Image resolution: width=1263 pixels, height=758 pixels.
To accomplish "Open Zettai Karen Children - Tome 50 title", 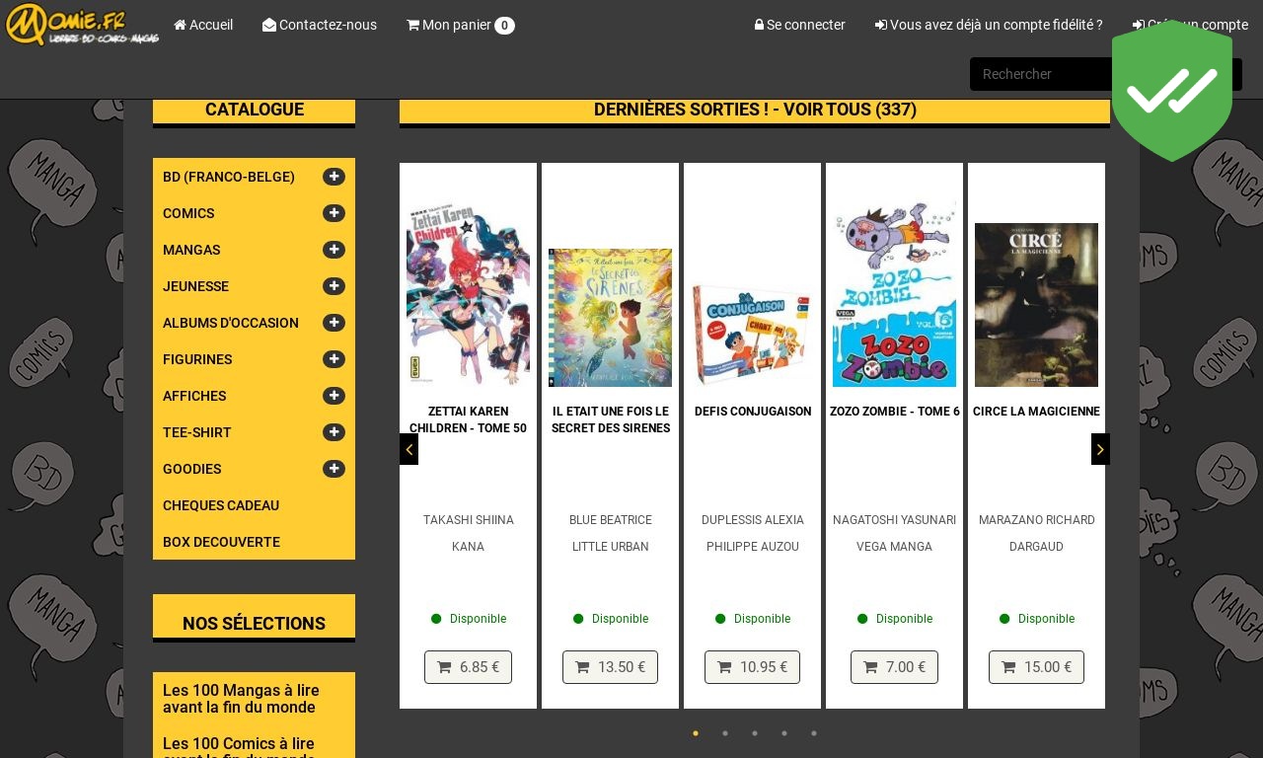I will tap(468, 419).
